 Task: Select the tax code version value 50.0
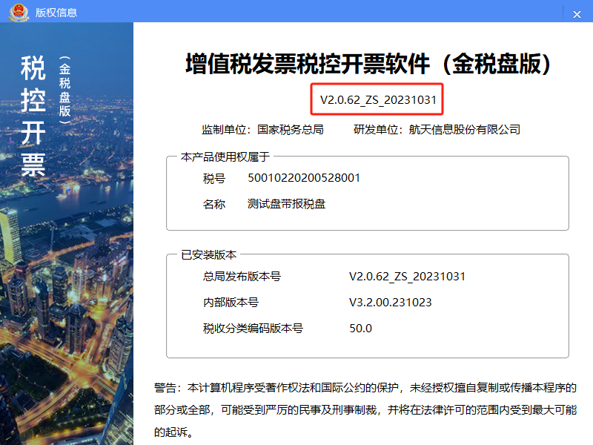(x=360, y=328)
